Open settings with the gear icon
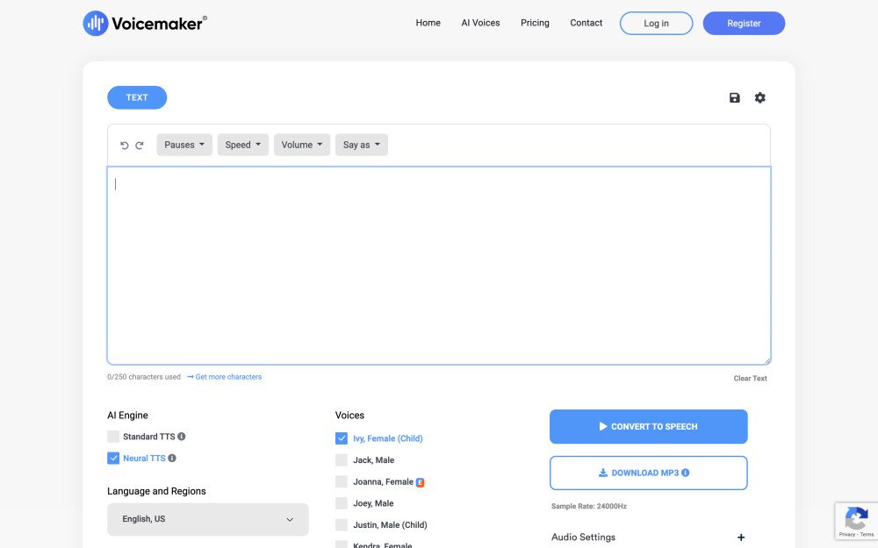The image size is (878, 548). coord(760,98)
